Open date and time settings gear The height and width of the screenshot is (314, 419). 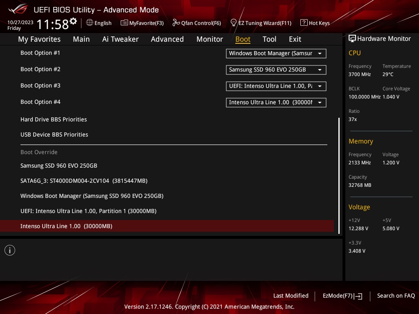coord(73,21)
